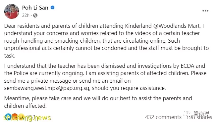The width and height of the screenshot is (216, 123).
Task: Click the sembawang.west.mps@pap.org.sg email address
Action: coord(47,88)
